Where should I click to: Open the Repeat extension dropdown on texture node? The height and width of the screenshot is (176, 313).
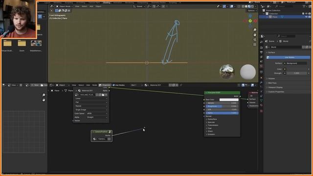[x=91, y=106]
